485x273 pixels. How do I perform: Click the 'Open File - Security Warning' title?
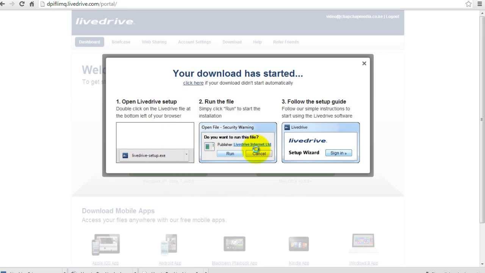coord(227,127)
